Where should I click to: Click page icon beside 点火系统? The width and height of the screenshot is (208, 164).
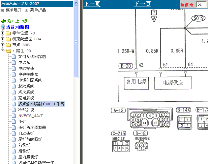click(14, 92)
